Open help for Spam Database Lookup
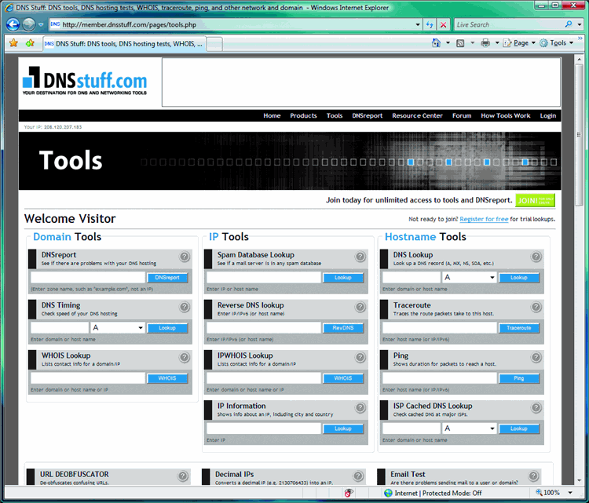The width and height of the screenshot is (589, 503). [x=360, y=257]
